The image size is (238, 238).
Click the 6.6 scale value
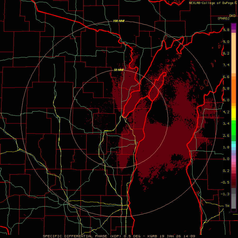pyautogui.click(x=226, y=77)
